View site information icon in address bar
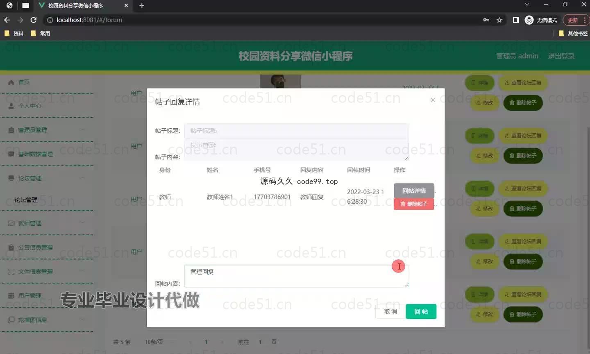Viewport: 590px width, 354px height. [50, 20]
